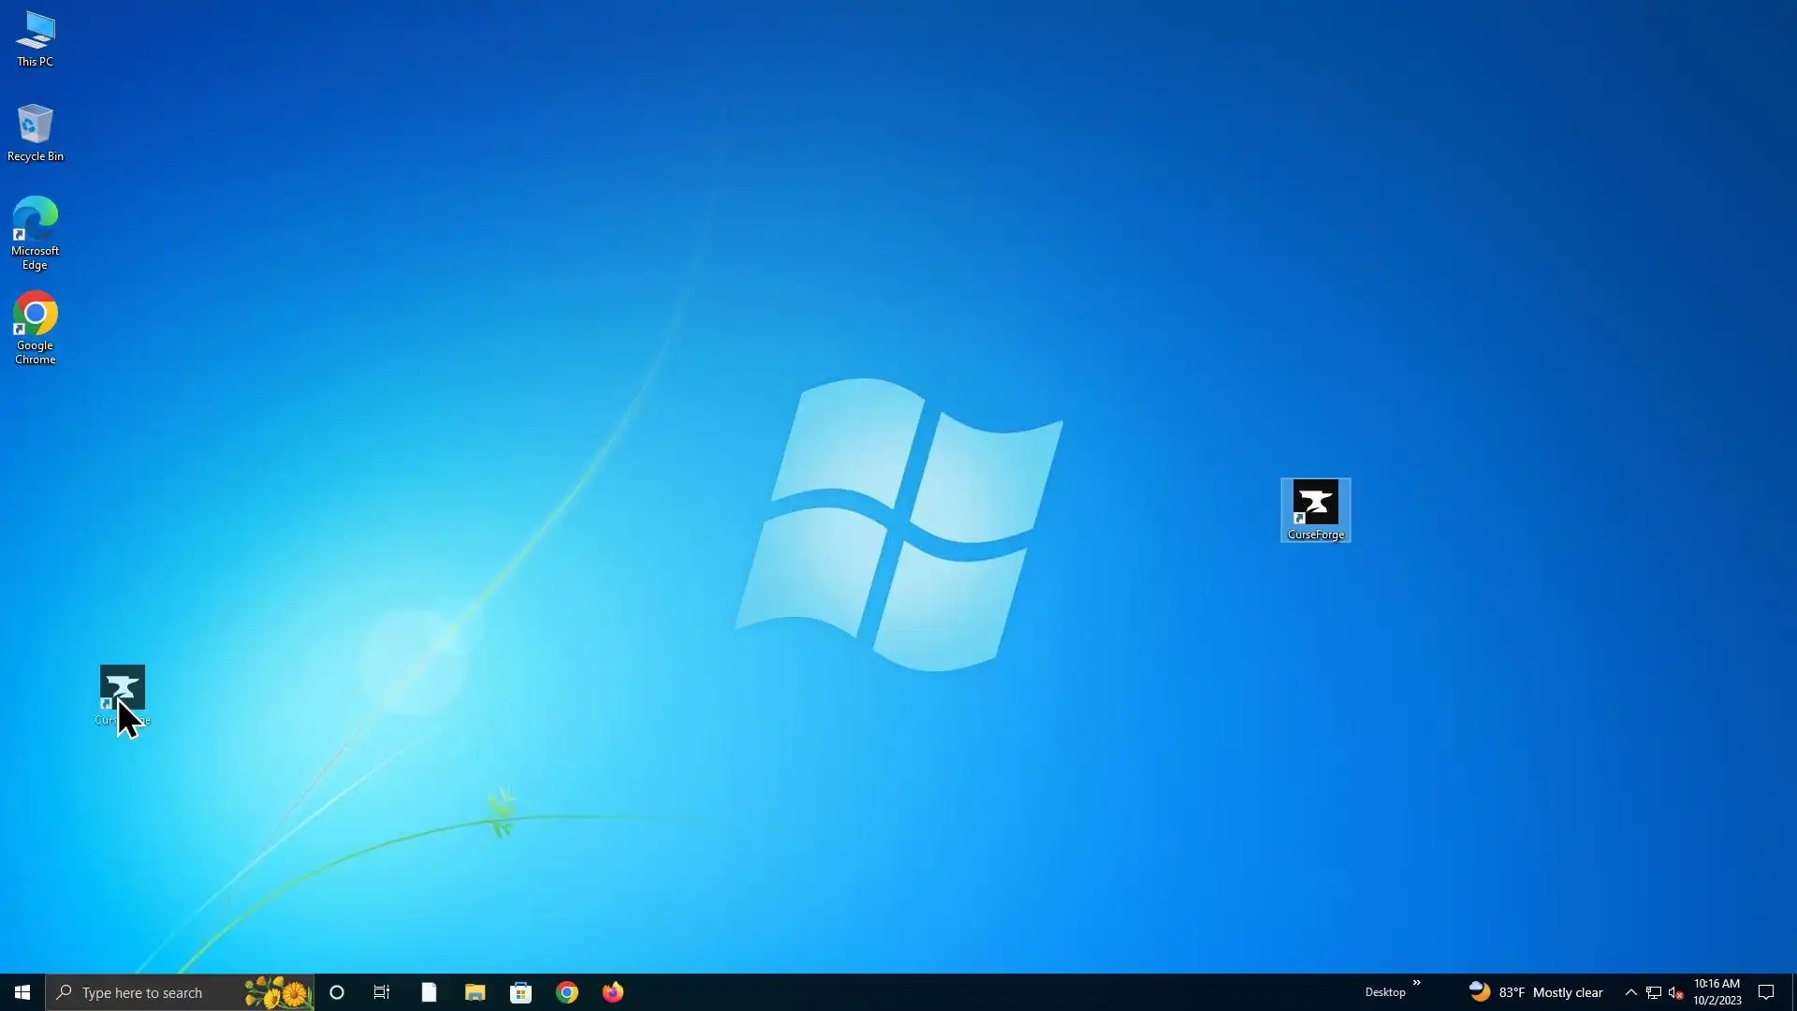This screenshot has width=1797, height=1011.
Task: Open File Explorer from the taskbar
Action: tap(475, 992)
